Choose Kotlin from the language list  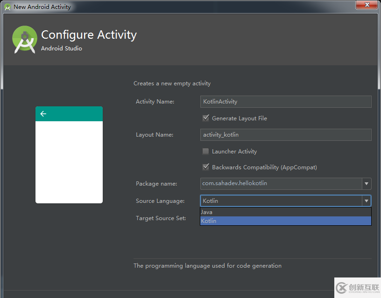pyautogui.click(x=285, y=221)
